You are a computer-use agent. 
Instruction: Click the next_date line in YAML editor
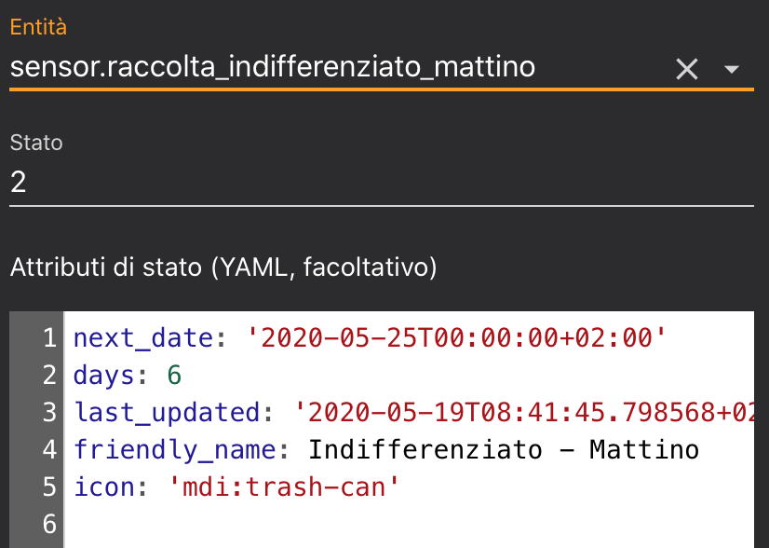(x=372, y=338)
